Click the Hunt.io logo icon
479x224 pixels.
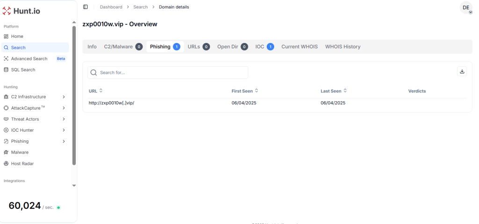(7, 11)
